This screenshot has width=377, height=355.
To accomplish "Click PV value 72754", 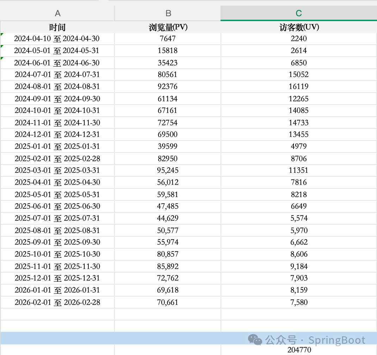I will click(168, 123).
